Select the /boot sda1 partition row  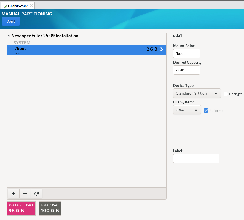(87, 50)
